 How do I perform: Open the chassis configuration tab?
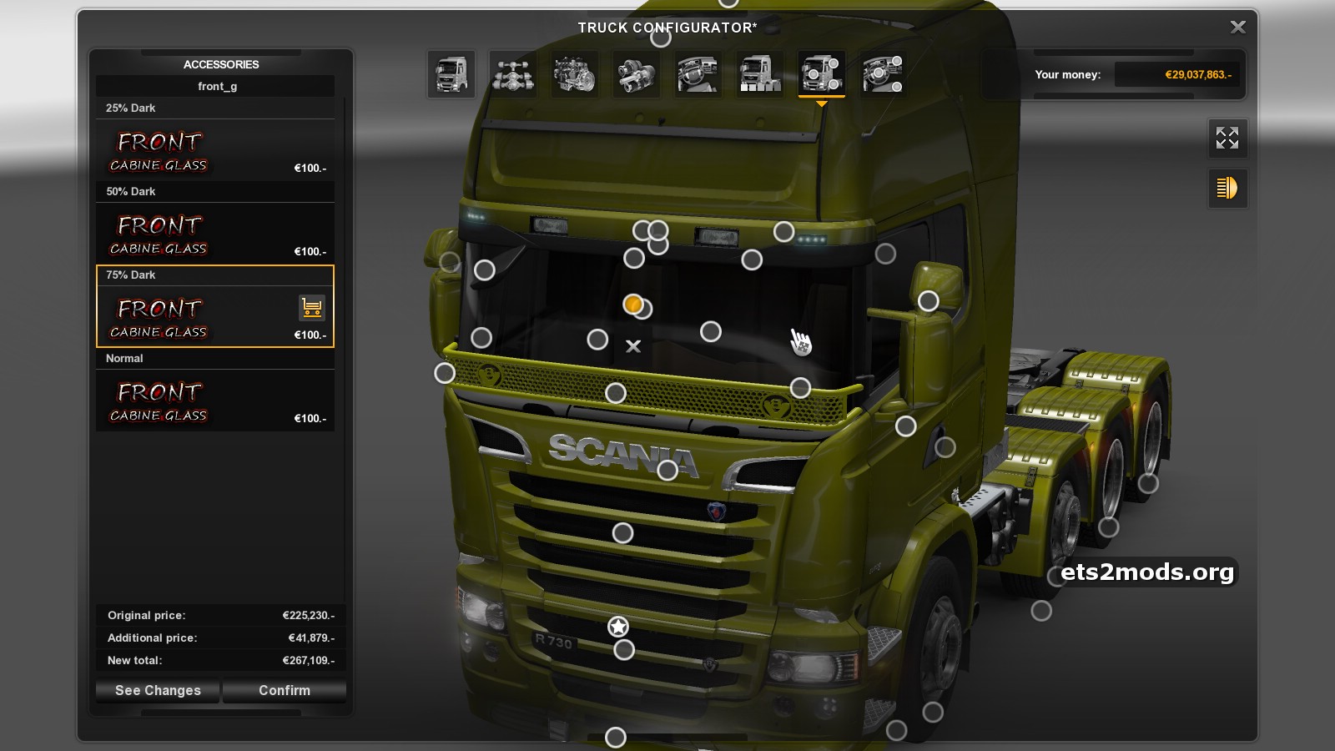(x=512, y=74)
